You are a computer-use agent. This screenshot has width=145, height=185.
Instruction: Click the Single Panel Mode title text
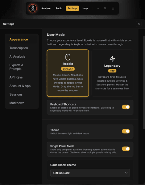62,146
